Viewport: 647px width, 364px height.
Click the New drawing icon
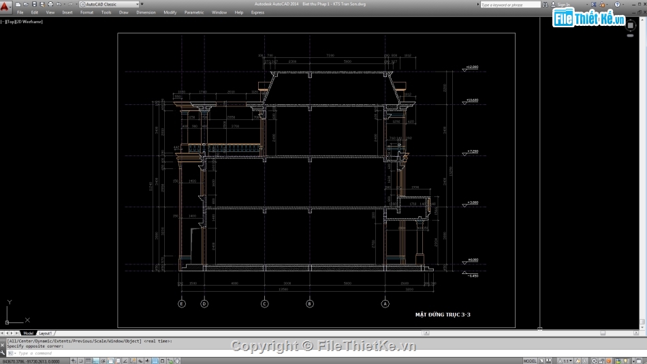tap(18, 4)
